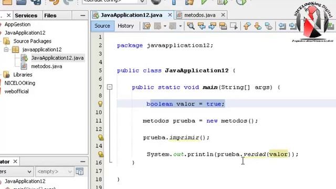Open Back navigation history dropdown arrow

pyautogui.click(x=165, y=26)
